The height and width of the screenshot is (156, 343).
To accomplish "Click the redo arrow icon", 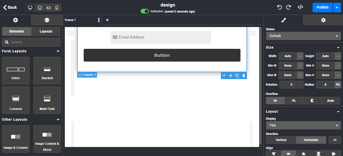I will point(288,7).
